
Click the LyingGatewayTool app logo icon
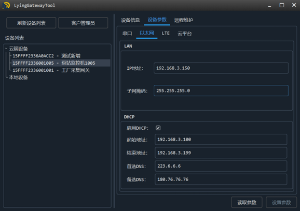pos(6,5)
